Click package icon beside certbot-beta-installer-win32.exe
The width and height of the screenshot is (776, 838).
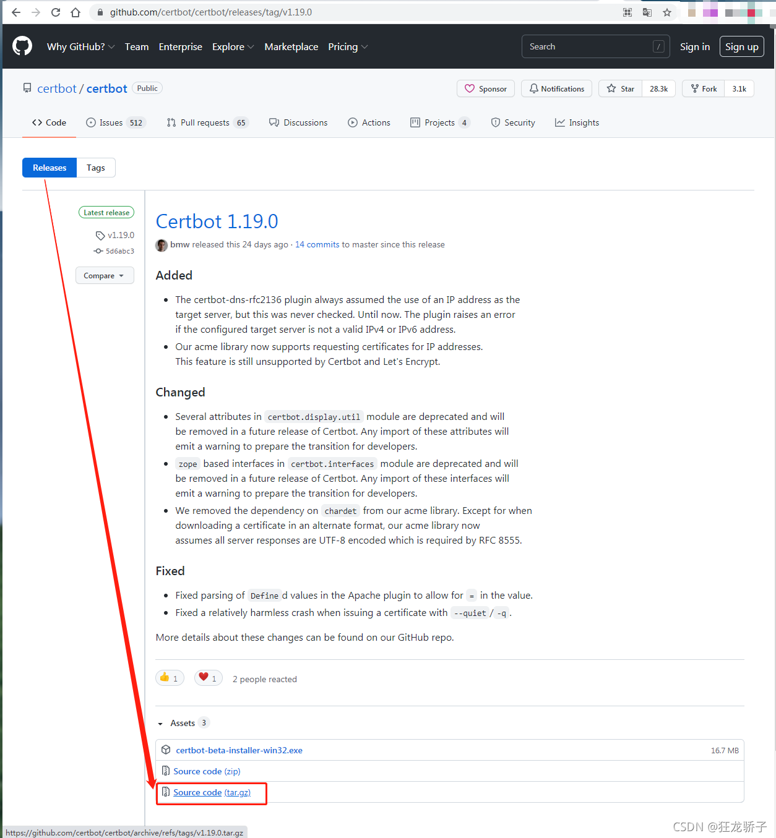[166, 750]
